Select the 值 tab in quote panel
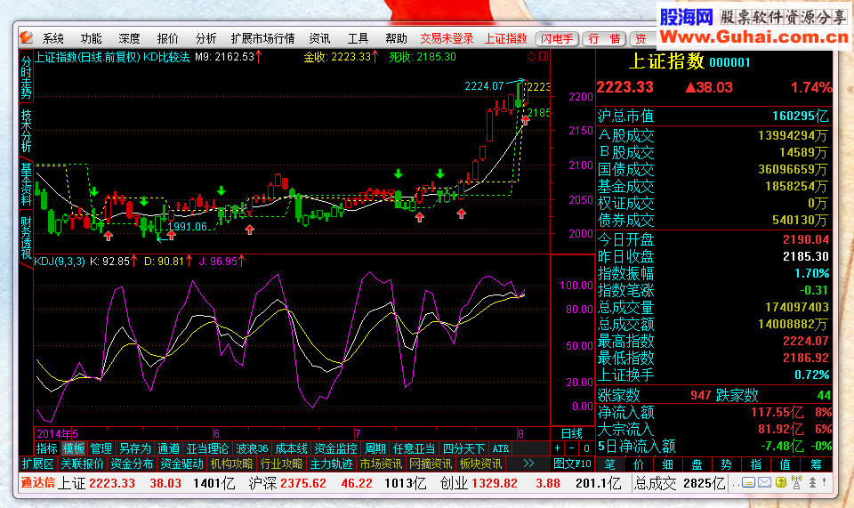The height and width of the screenshot is (508, 854). [785, 464]
